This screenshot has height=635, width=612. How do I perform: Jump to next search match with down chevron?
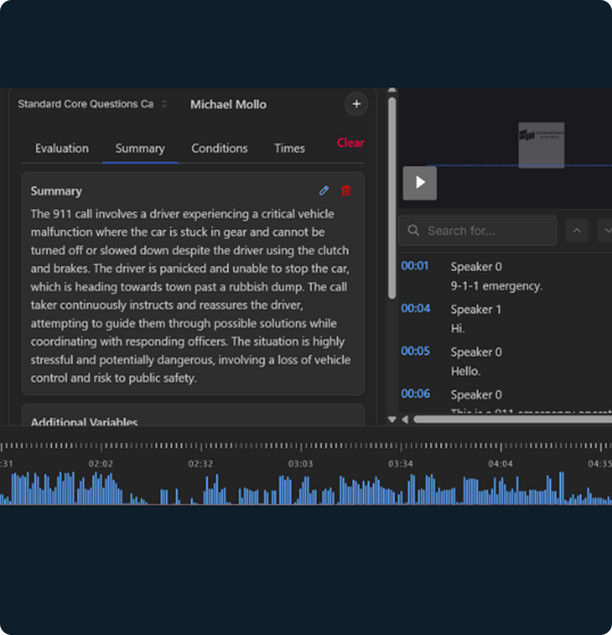click(x=607, y=231)
